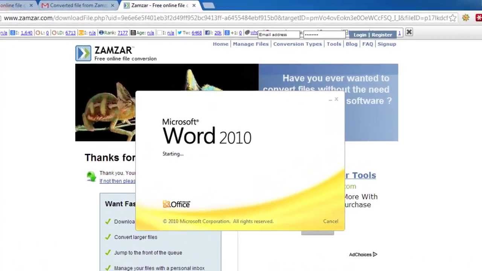The width and height of the screenshot is (482, 271).
Task: Close the Word 2010 splash screen
Action: 336,99
